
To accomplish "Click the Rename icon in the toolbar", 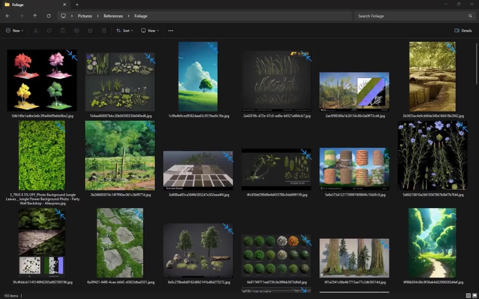I will [76, 30].
